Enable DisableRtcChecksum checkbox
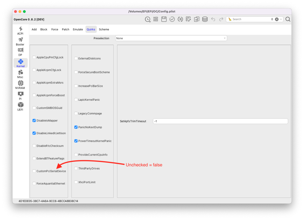This screenshot has width=304, height=220. click(34, 146)
